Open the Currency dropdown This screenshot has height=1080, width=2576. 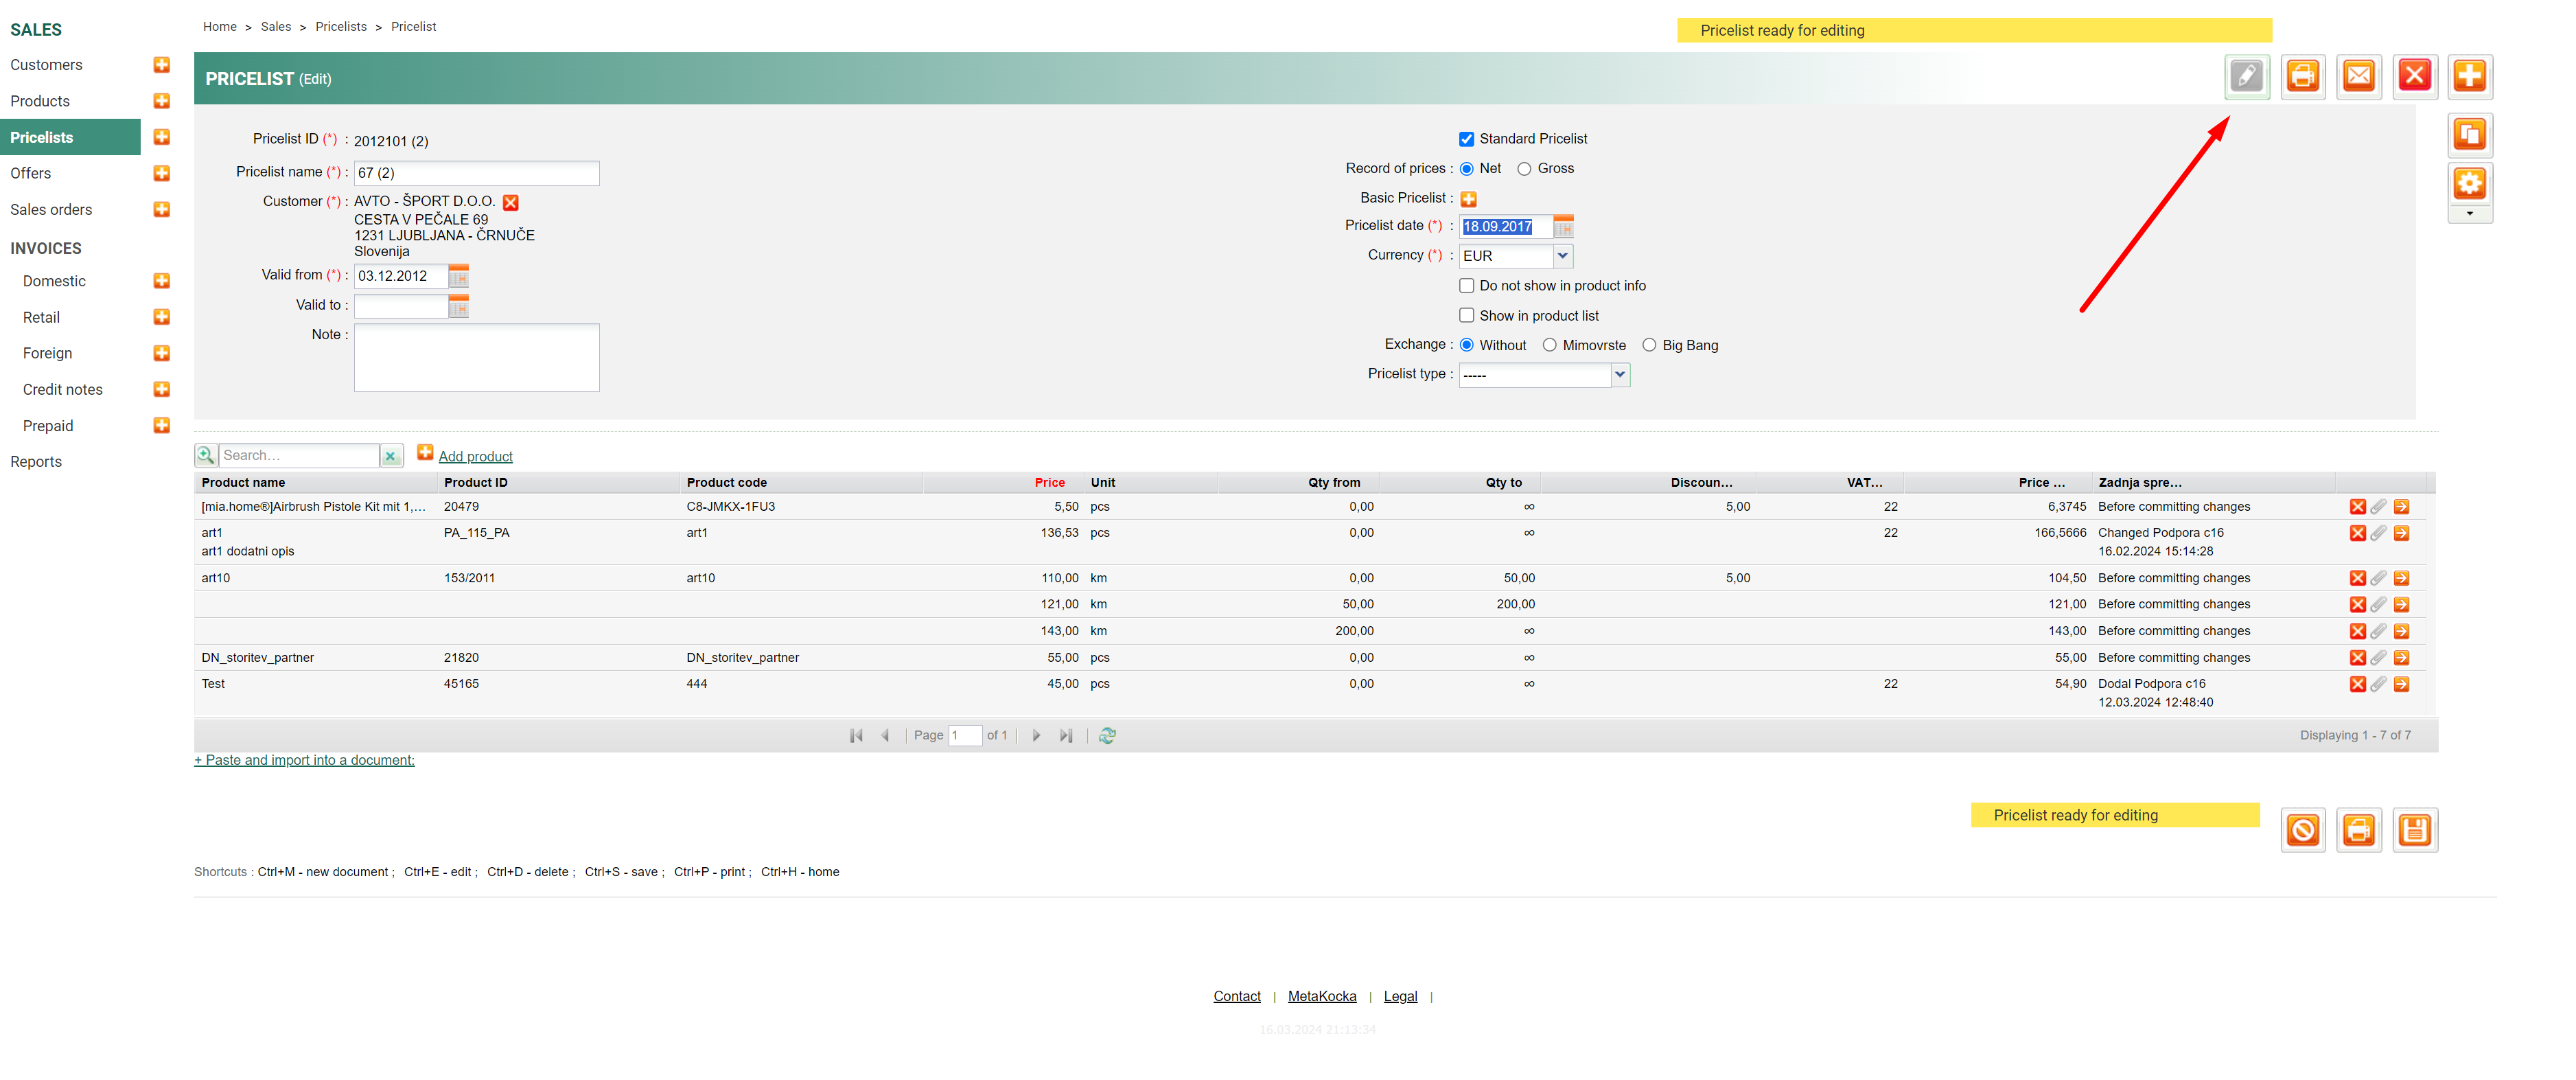[x=1562, y=256]
